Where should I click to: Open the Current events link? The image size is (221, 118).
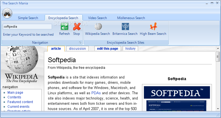19,107
